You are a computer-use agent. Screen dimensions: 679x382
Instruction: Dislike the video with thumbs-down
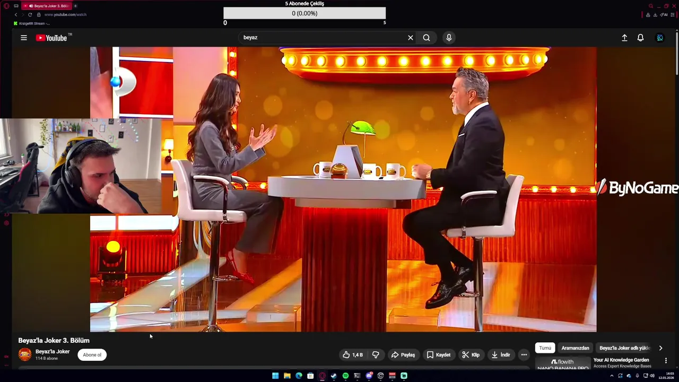376,355
